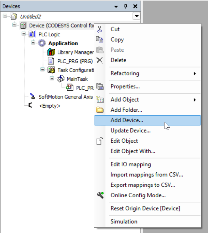Choose Edit Object menu entry
This screenshot has height=233, width=208.
(148, 141)
